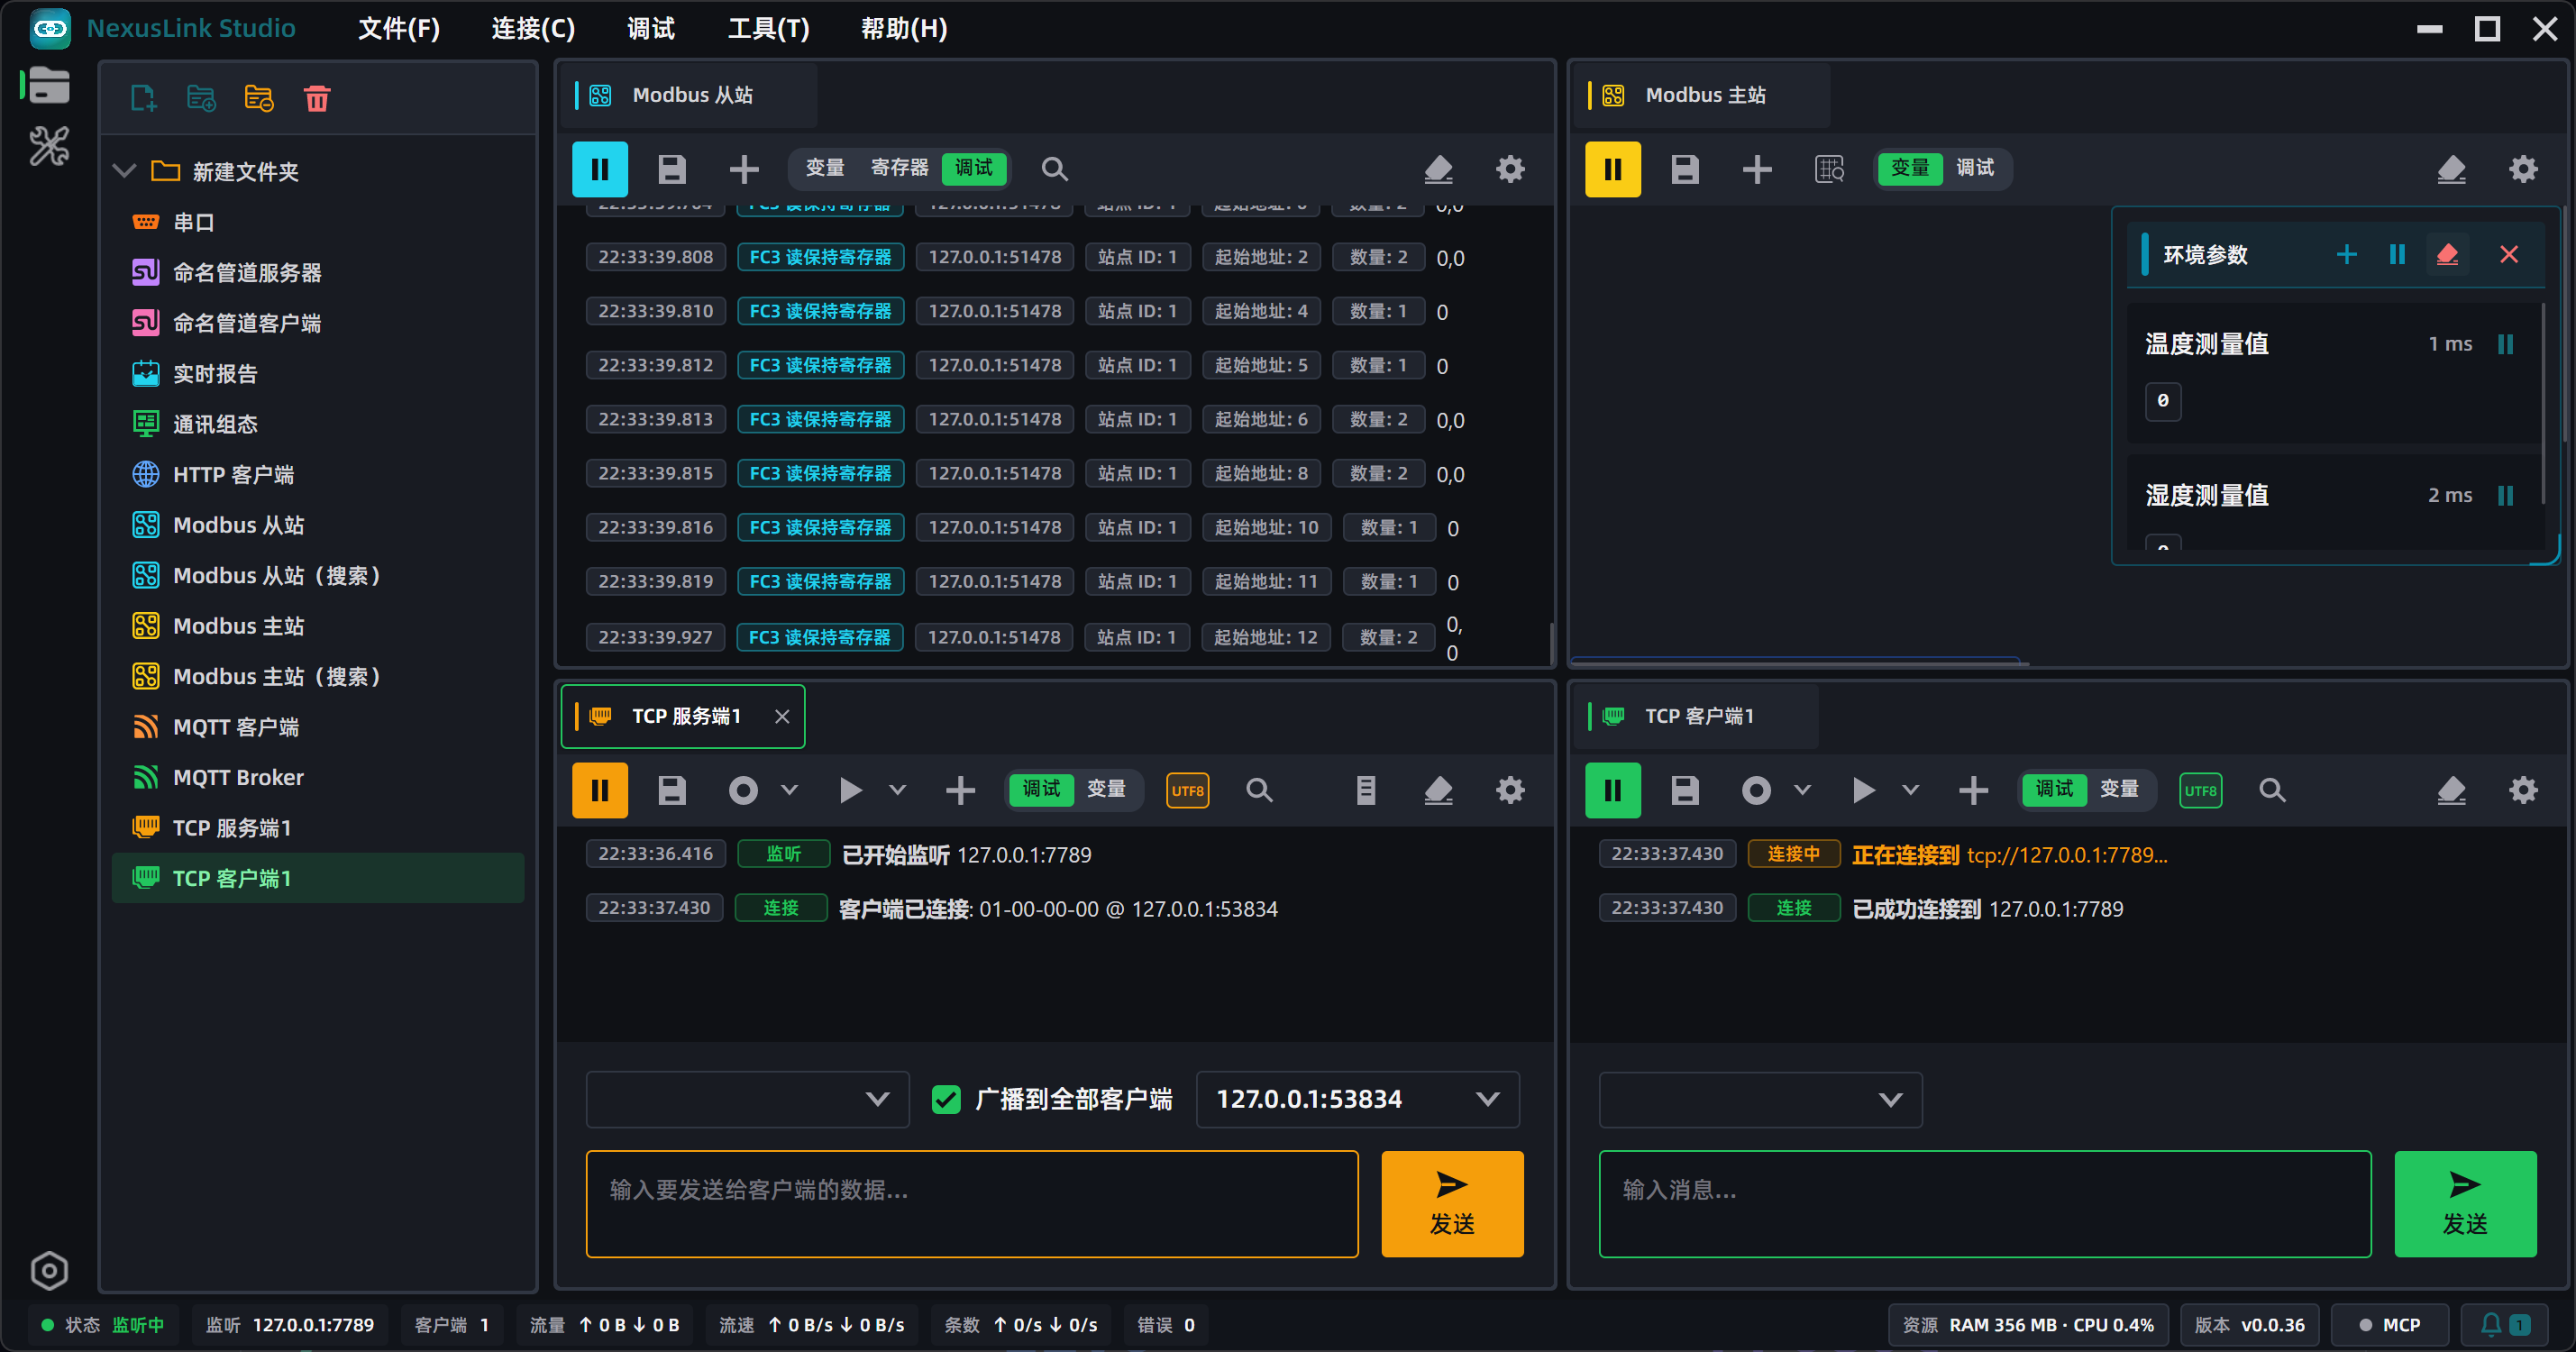
Task: Pause the Modbus 主站 panel
Action: [x=1613, y=169]
